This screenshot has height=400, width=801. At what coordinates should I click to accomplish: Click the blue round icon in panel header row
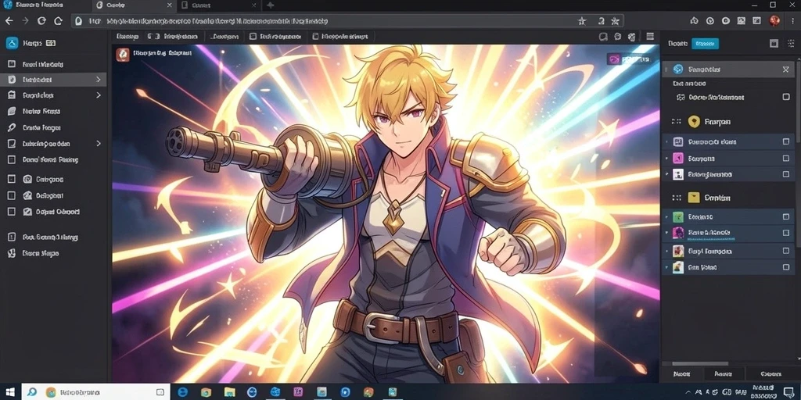[x=678, y=70]
